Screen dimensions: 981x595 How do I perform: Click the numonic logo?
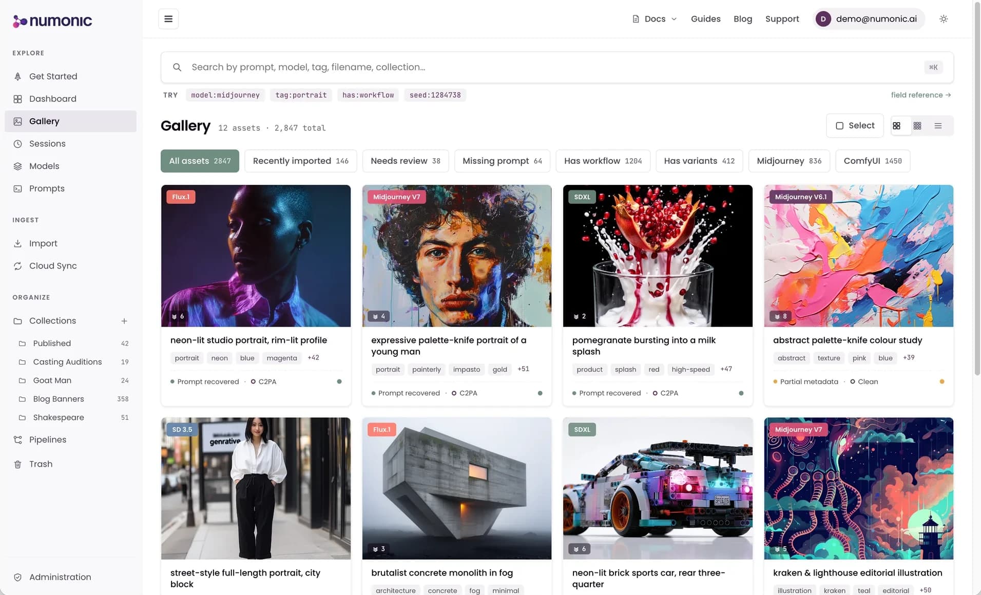coord(52,21)
